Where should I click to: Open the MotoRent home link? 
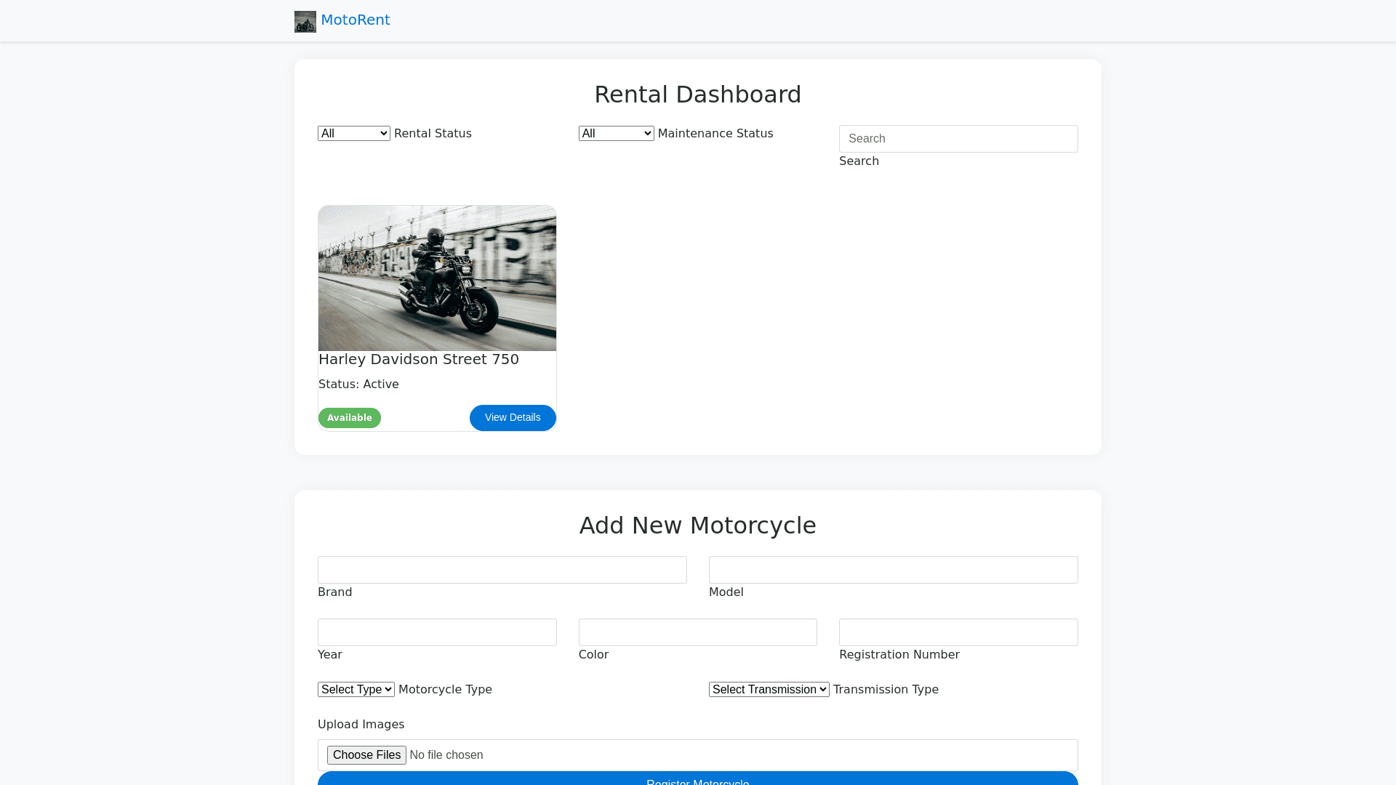355,20
